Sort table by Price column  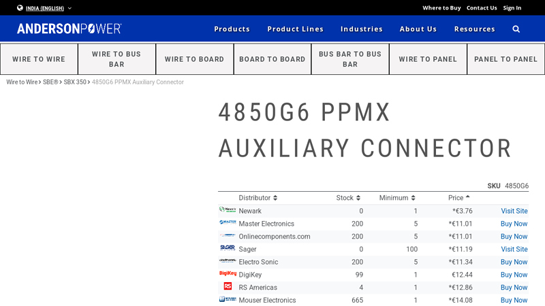[x=458, y=198]
